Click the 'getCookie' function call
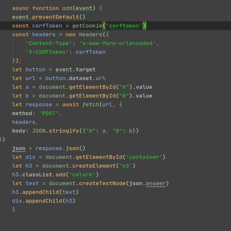This screenshot has height=231, width=231. click(x=87, y=26)
